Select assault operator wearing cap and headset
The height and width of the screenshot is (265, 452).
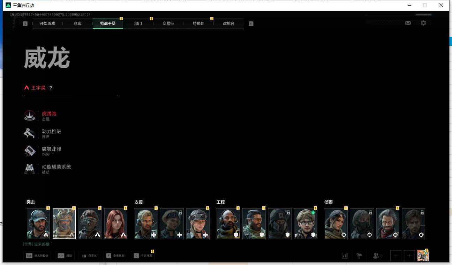click(x=38, y=224)
